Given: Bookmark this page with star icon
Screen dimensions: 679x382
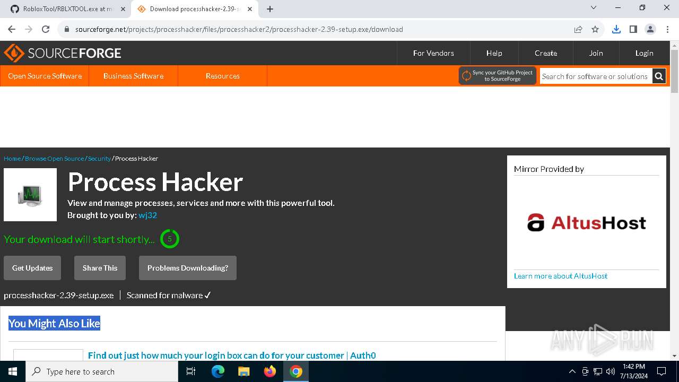Looking at the screenshot, I should (595, 29).
